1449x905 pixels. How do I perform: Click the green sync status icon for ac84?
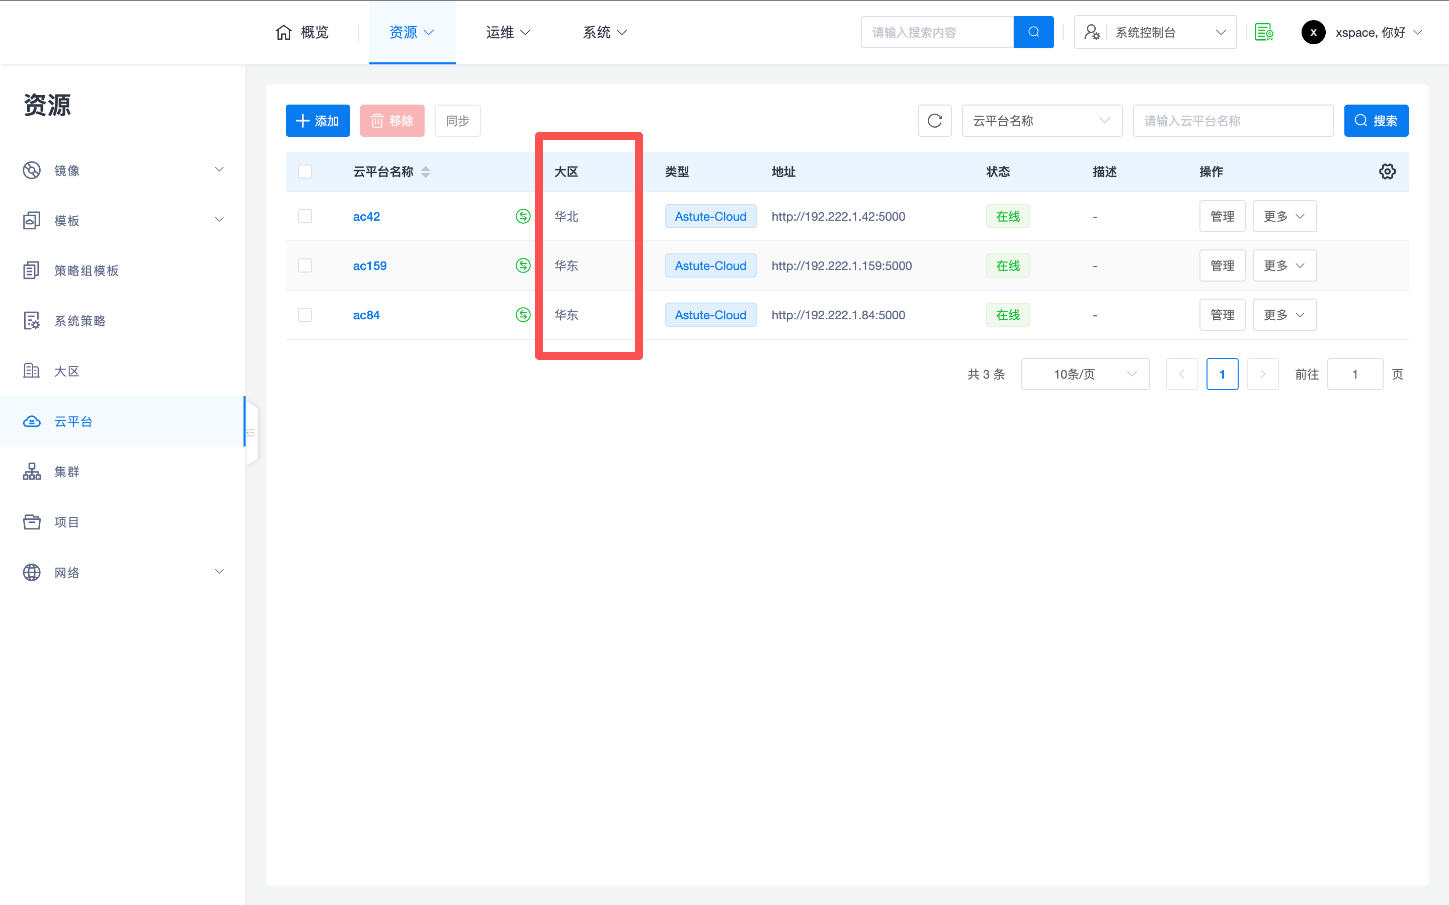523,315
